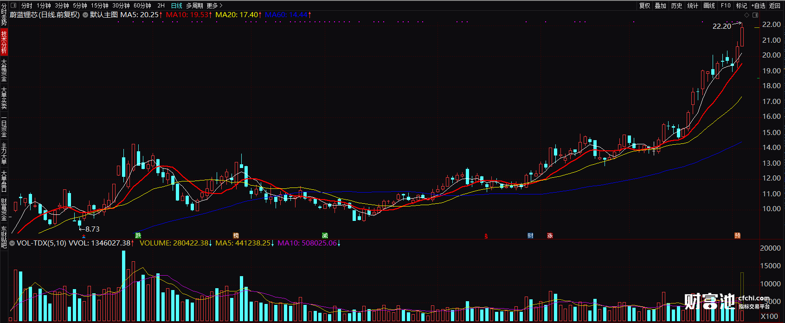Click the latest red candlestick near 22.20
The width and height of the screenshot is (785, 323).
click(x=742, y=36)
